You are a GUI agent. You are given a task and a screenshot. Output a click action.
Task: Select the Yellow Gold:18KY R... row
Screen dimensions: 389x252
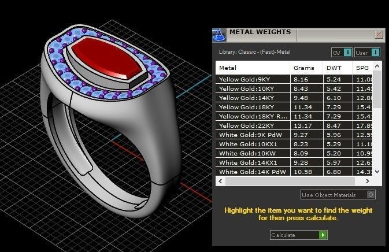click(x=294, y=116)
